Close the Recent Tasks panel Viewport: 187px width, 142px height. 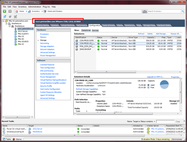click(x=184, y=121)
